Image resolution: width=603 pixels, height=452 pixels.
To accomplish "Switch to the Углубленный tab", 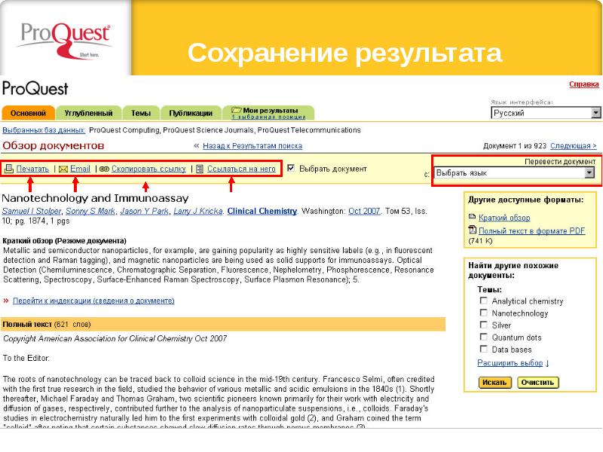I will (88, 114).
